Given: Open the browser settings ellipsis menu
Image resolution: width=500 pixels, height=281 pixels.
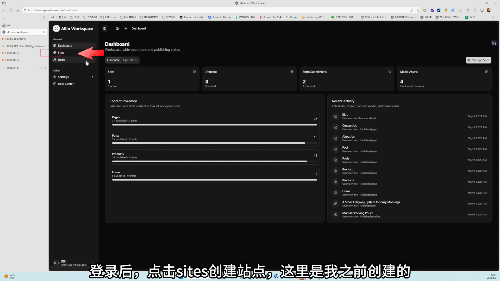Looking at the screenshot, I should [x=496, y=10].
